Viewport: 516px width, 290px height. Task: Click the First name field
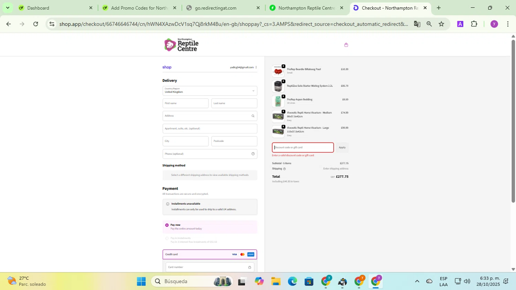(x=185, y=103)
